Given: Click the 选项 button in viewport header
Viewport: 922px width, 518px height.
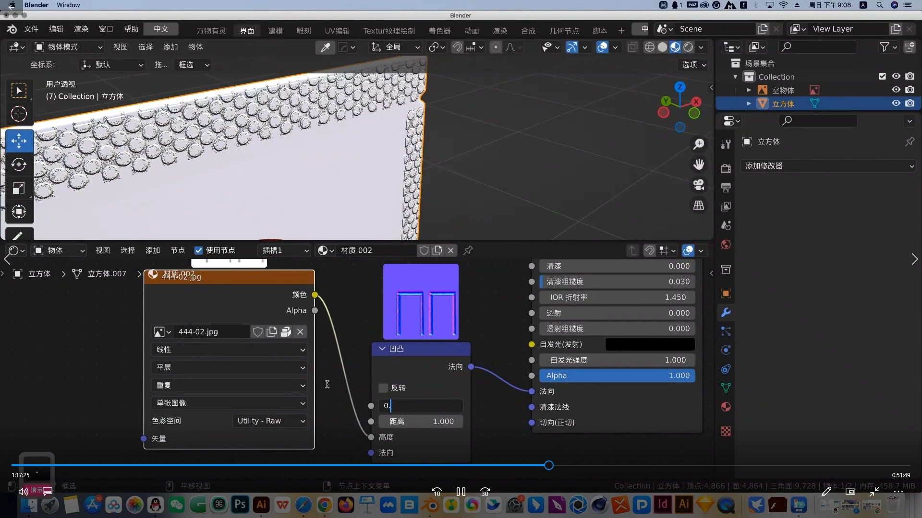Looking at the screenshot, I should coord(694,64).
